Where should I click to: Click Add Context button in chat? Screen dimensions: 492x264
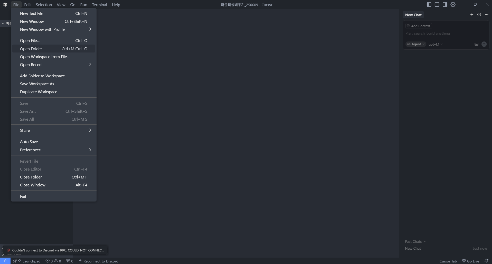[419, 26]
